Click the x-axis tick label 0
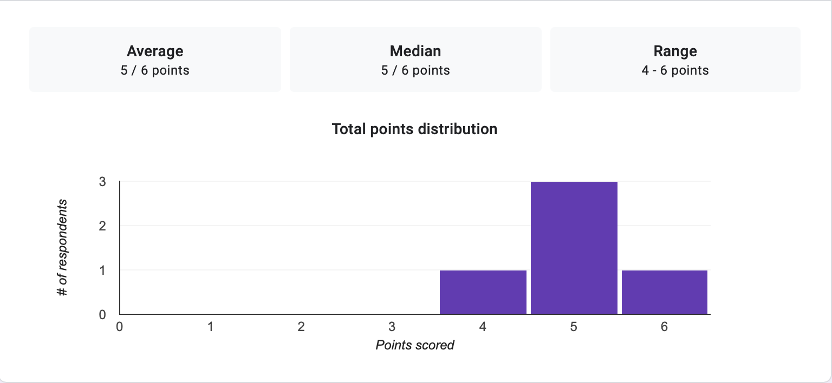Screen dimensions: 832x383 (x=120, y=327)
